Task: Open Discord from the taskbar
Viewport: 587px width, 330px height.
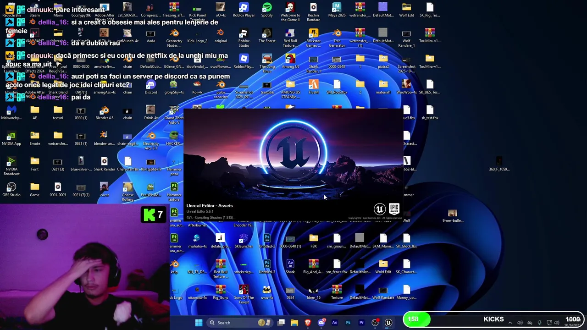Action: pos(321,323)
